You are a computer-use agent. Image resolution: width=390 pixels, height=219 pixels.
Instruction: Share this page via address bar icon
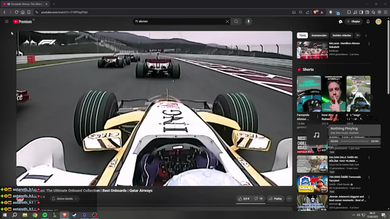pos(307,12)
